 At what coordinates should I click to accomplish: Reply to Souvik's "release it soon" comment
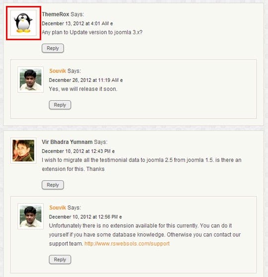(x=60, y=105)
